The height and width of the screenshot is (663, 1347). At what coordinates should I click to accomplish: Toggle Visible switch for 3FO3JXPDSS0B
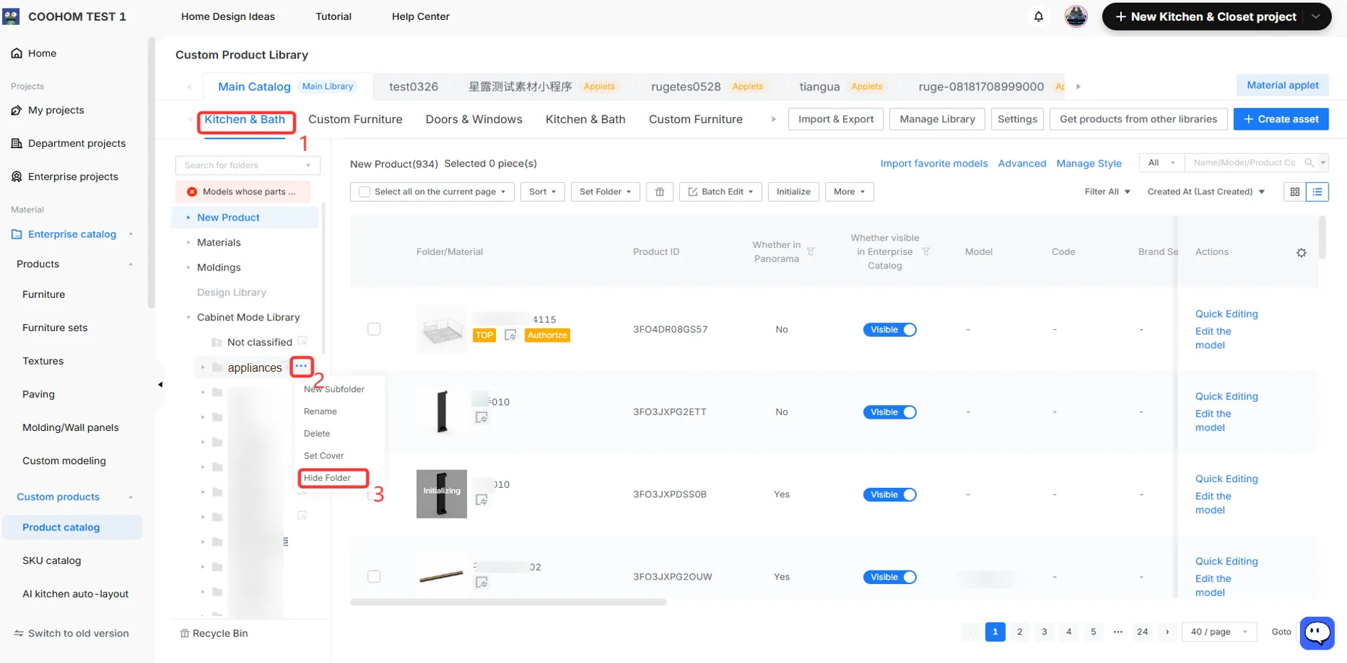889,495
